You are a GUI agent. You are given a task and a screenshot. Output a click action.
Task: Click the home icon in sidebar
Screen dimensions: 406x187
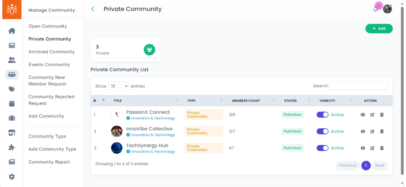pos(12,31)
